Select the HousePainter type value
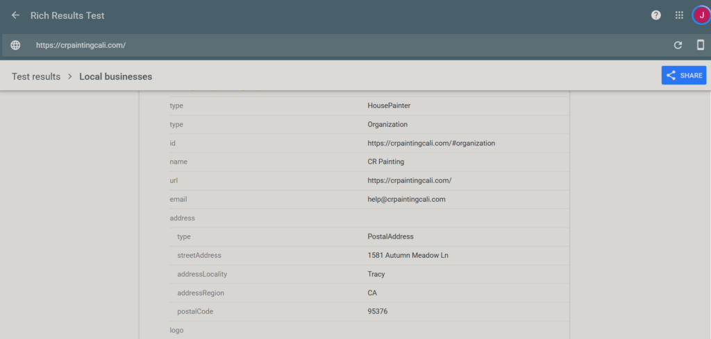The width and height of the screenshot is (711, 339). click(x=389, y=106)
